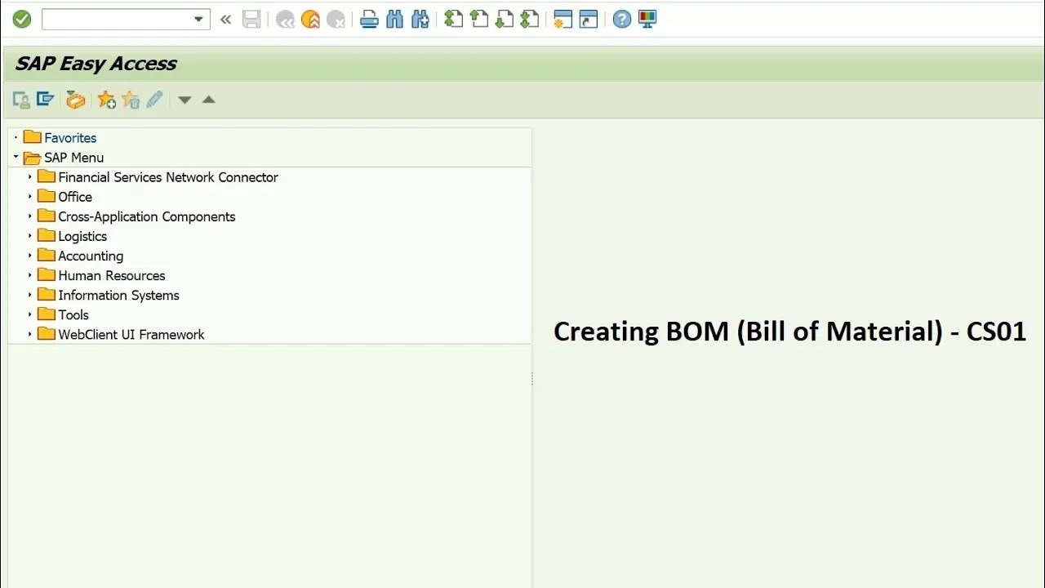The height and width of the screenshot is (588, 1045).
Task: Click the Find Next binoculars icon
Action: coord(420,20)
